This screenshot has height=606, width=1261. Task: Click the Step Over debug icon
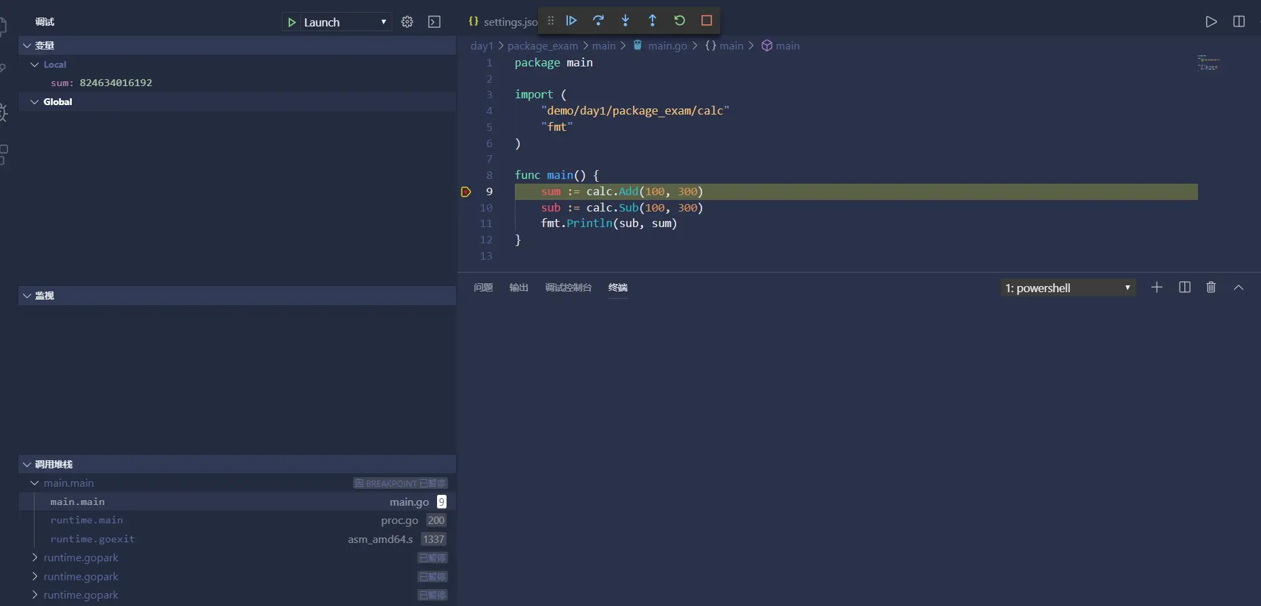[598, 21]
